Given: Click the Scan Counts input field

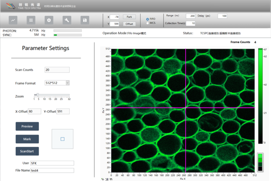Looking at the screenshot, I should click(57, 70).
